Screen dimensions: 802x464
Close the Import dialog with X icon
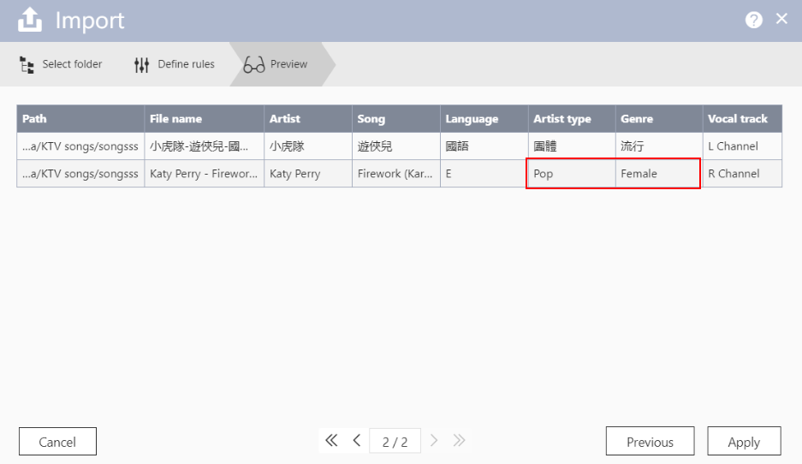(781, 19)
